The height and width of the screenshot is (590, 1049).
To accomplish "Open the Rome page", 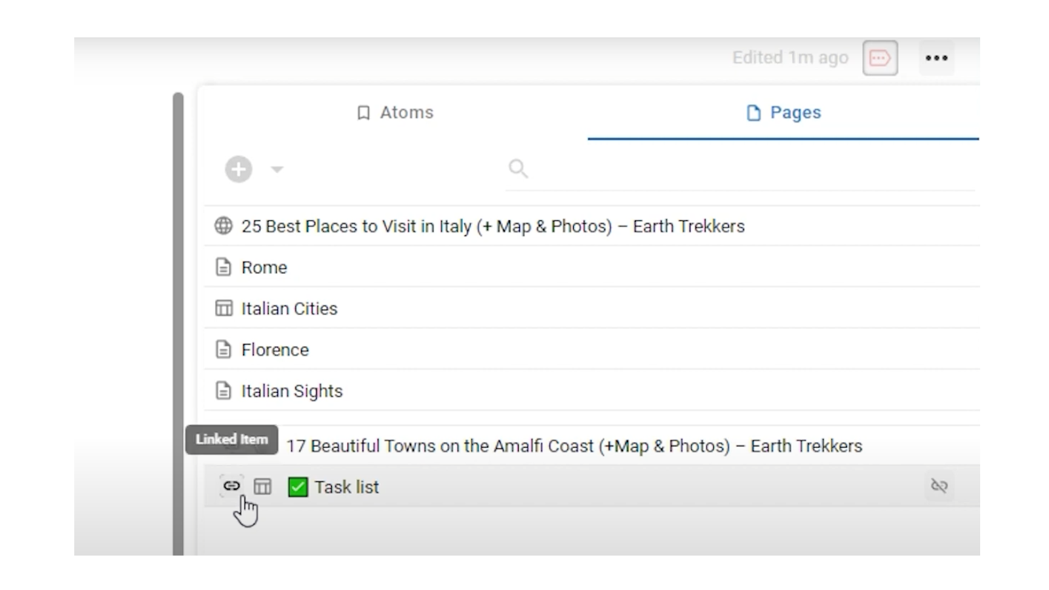I will pyautogui.click(x=264, y=267).
